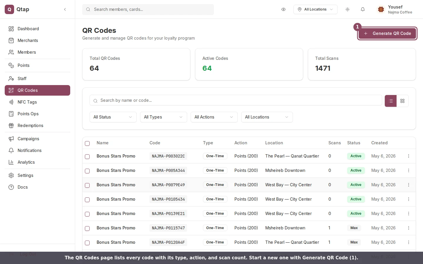Click the eye preview icon in header

[x=283, y=9]
